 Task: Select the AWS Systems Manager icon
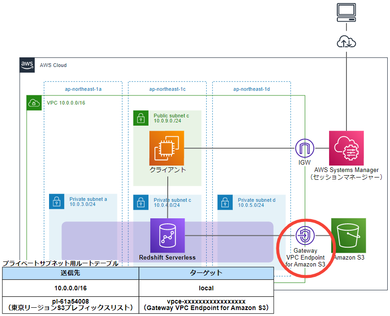pyautogui.click(x=346, y=148)
